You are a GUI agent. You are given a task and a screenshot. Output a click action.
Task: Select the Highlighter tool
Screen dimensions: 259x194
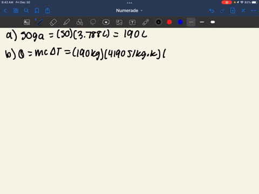point(66,22)
